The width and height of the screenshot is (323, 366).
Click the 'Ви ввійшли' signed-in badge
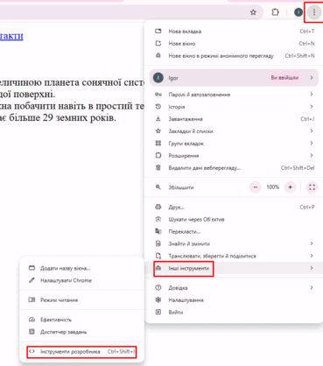pos(284,78)
